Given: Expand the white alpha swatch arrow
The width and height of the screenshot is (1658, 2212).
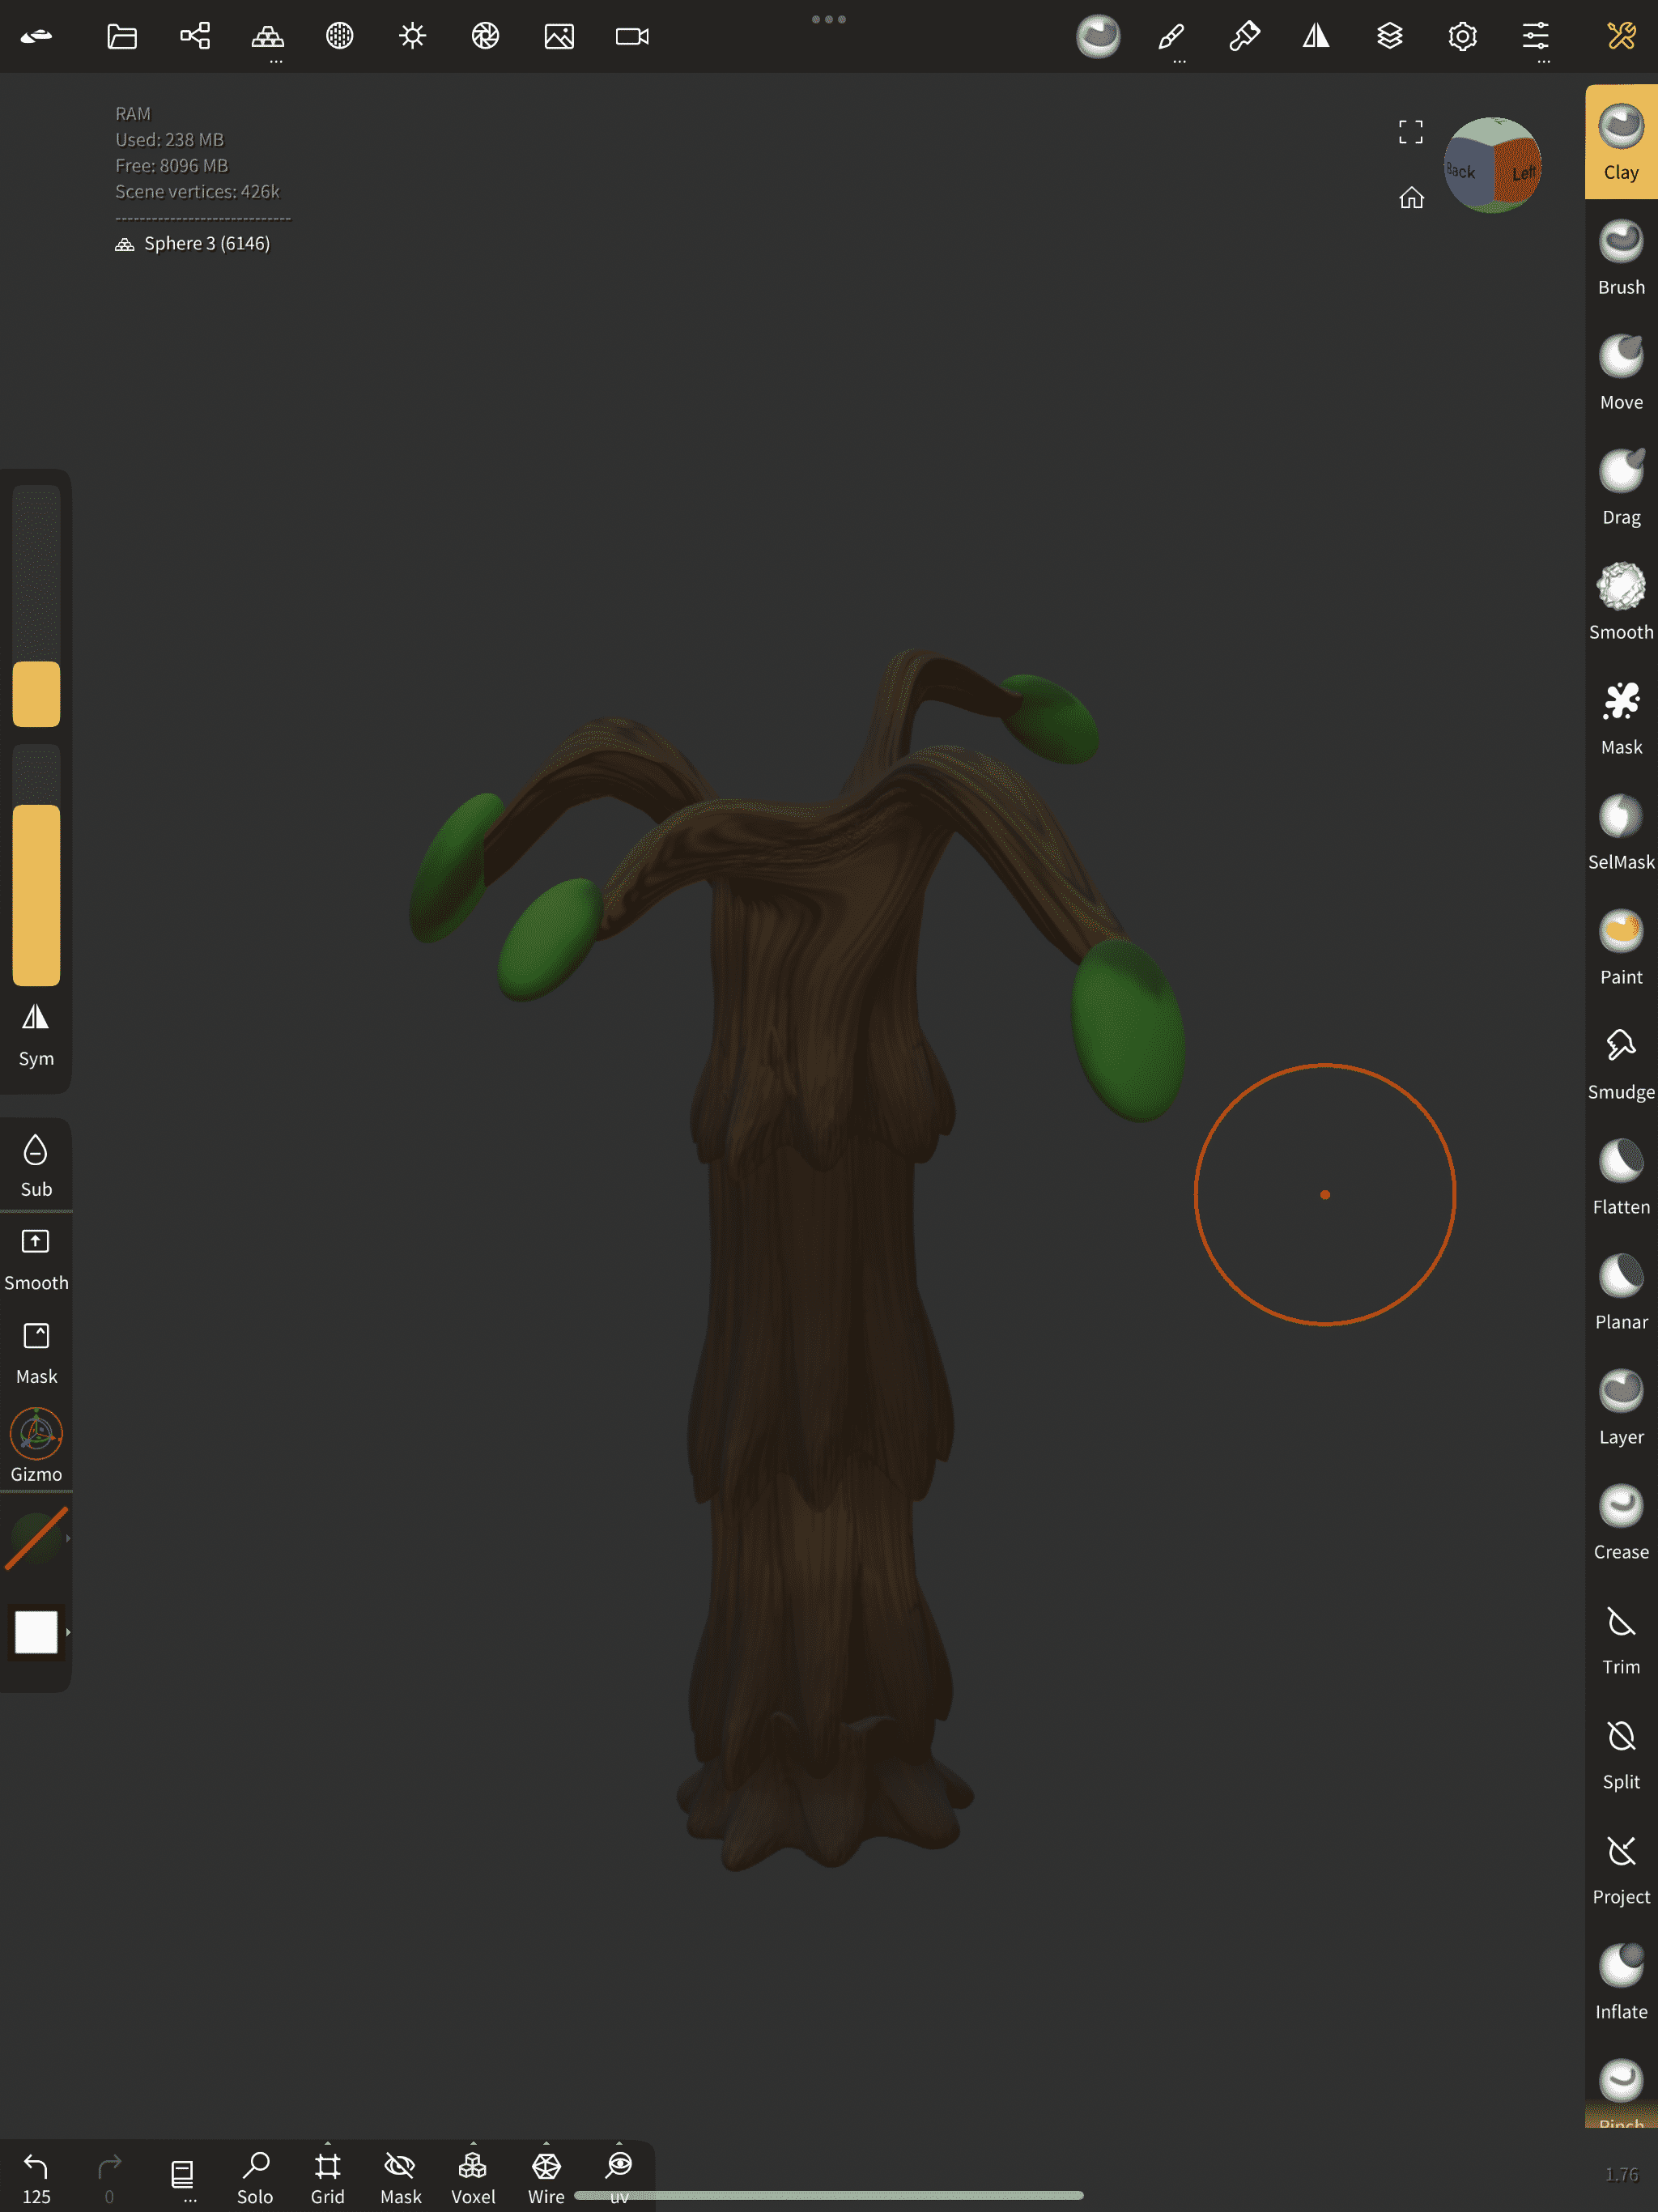Looking at the screenshot, I should pos(68,1632).
